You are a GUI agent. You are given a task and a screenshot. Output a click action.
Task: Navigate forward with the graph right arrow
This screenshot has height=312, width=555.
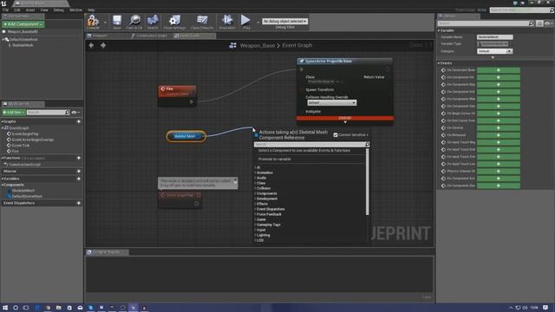[x=103, y=45]
